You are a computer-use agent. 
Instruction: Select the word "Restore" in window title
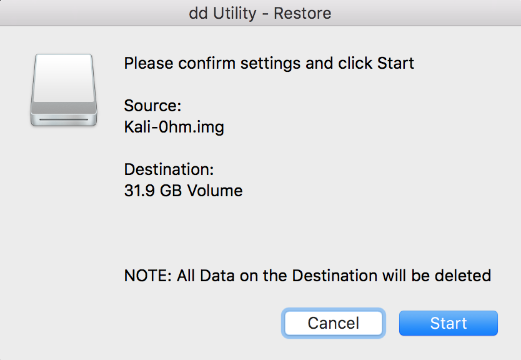click(x=302, y=13)
